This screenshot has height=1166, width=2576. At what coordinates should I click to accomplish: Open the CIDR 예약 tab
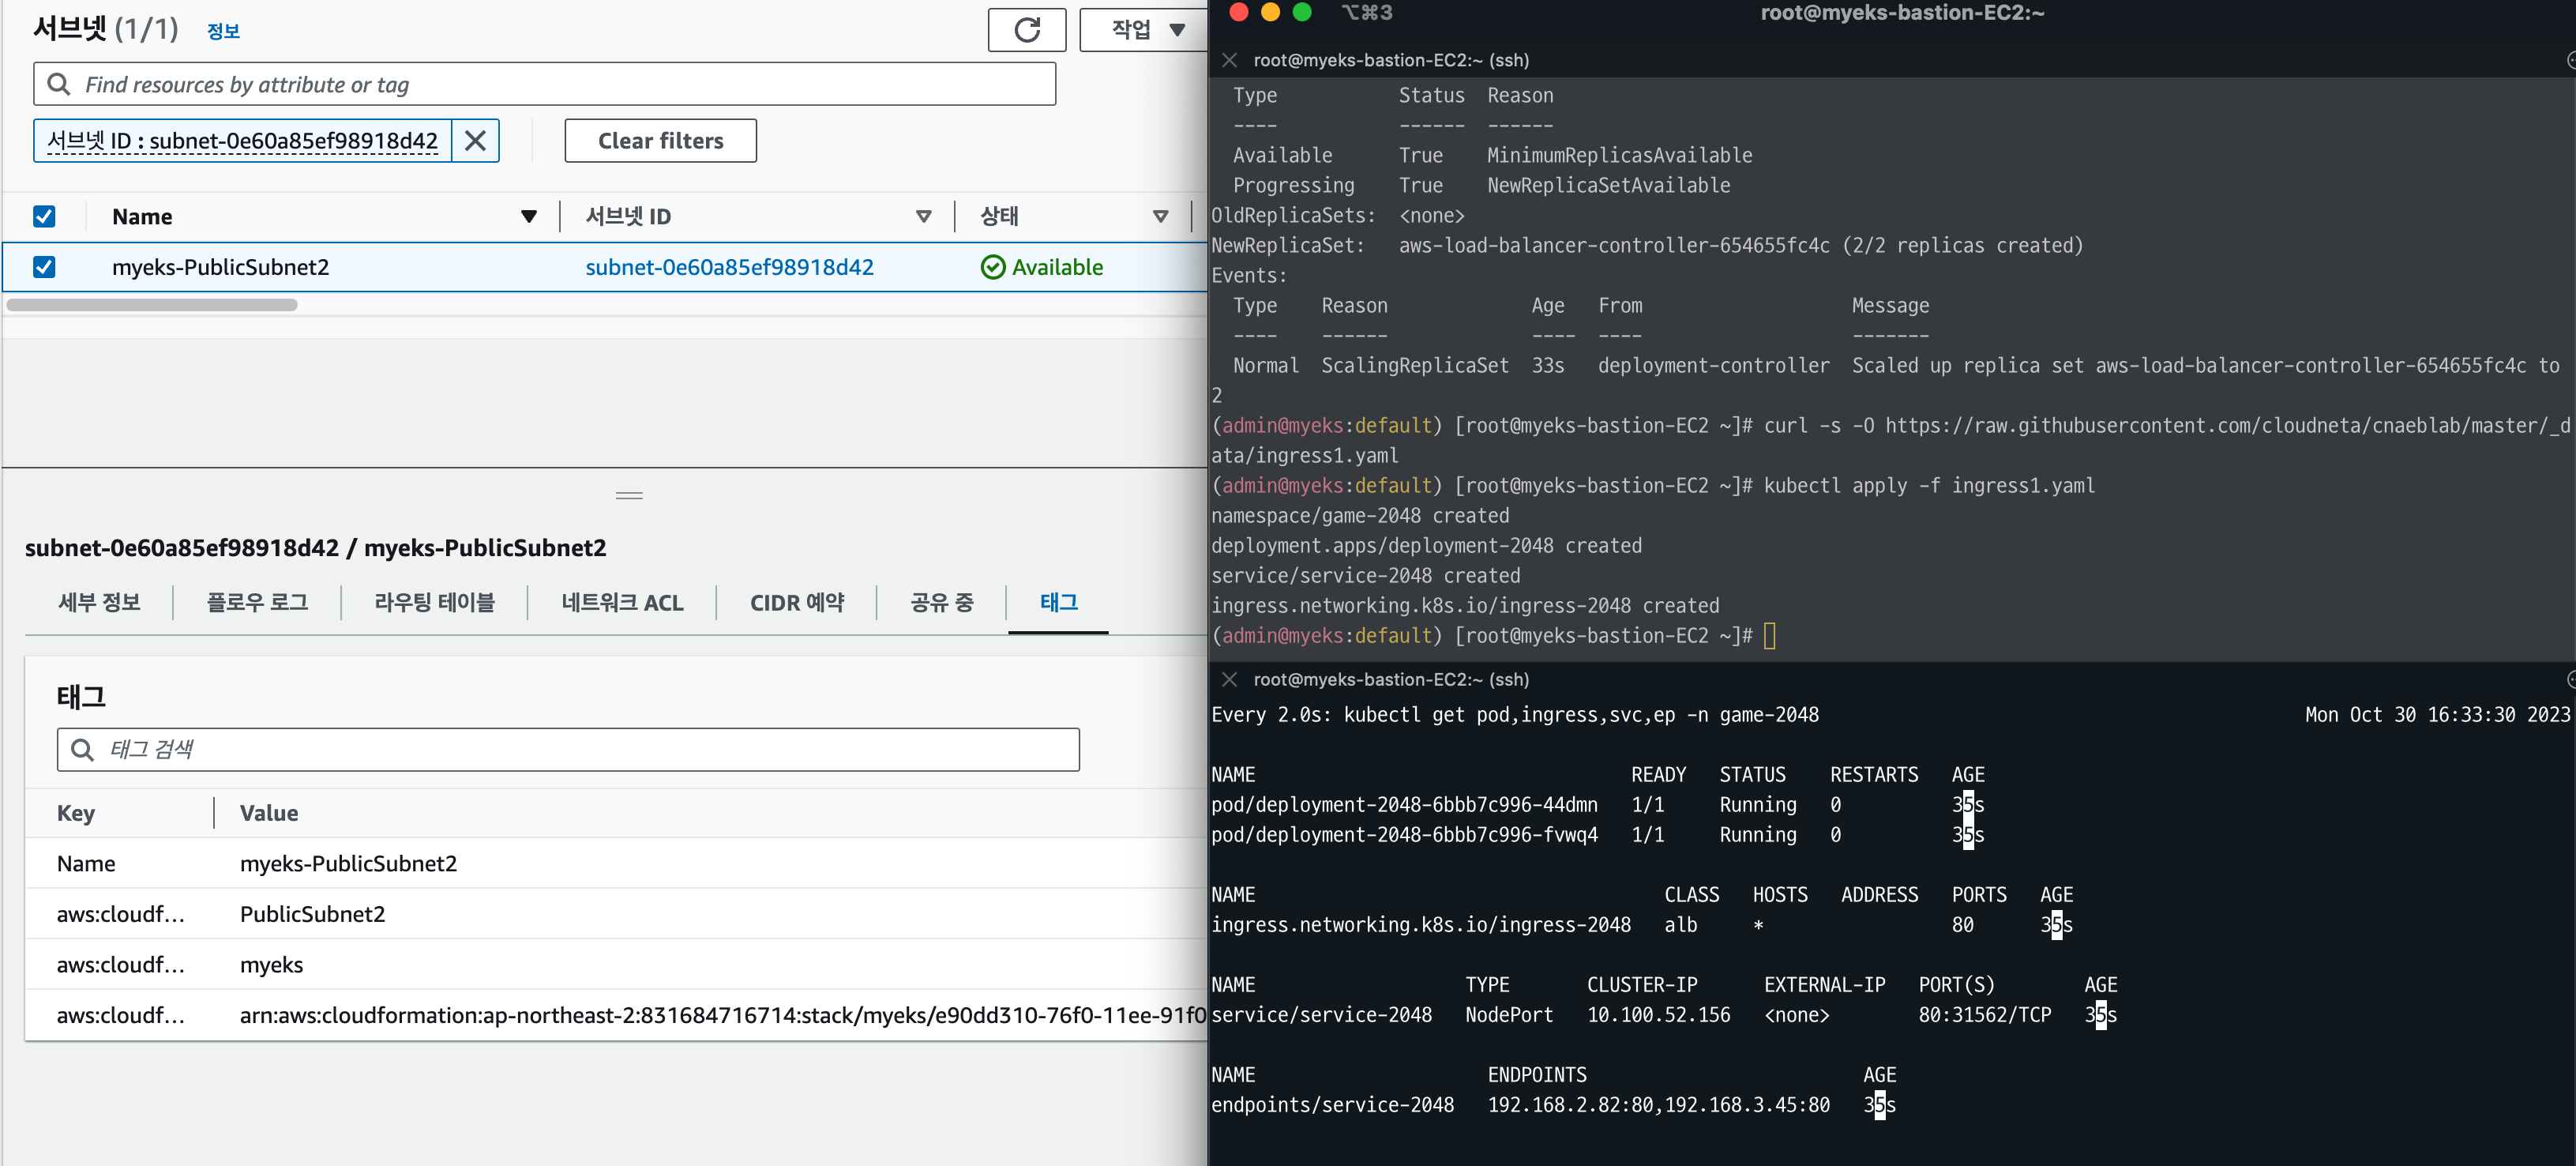[x=797, y=602]
